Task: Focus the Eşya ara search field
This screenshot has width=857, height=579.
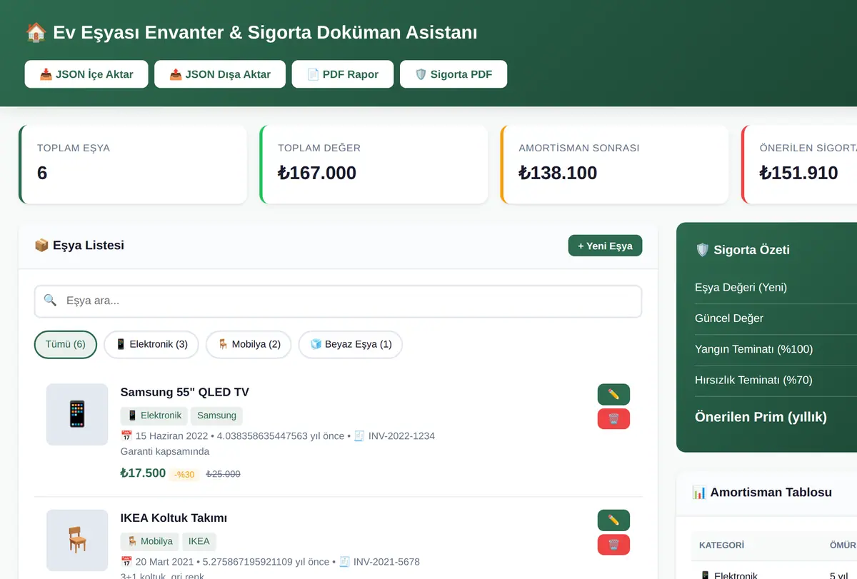Action: coord(338,301)
